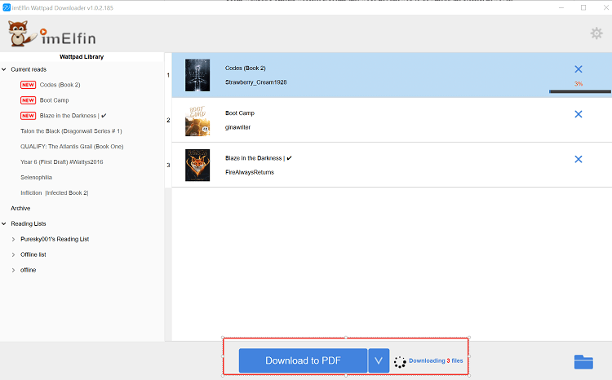Click the NEW badge beside Boot Camp
This screenshot has height=380, width=612.
pos(28,100)
